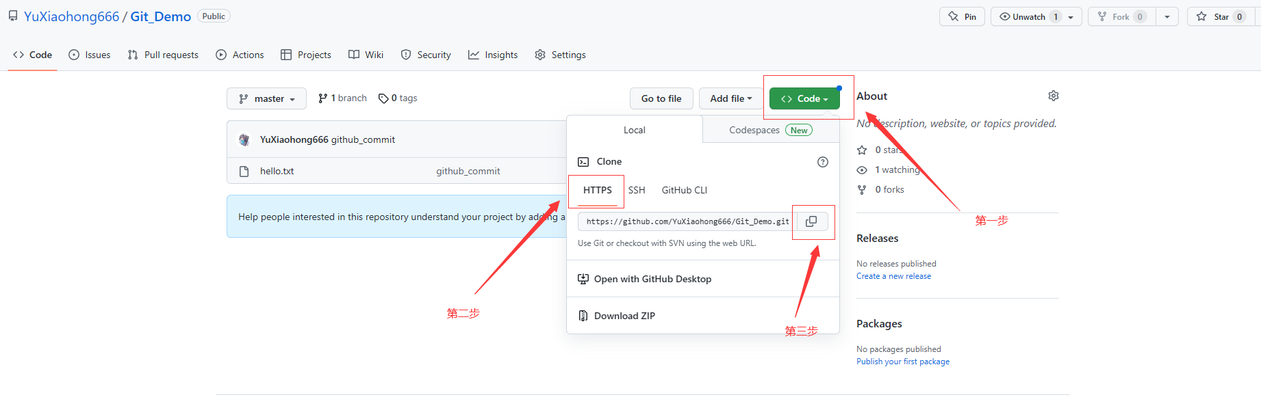
Task: Open the Security tab
Action: point(426,55)
